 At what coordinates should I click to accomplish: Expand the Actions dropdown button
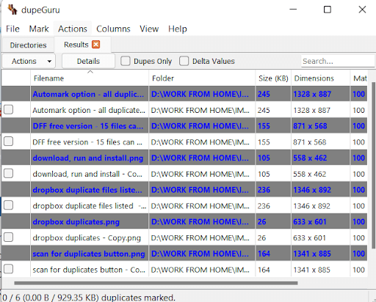coord(29,61)
